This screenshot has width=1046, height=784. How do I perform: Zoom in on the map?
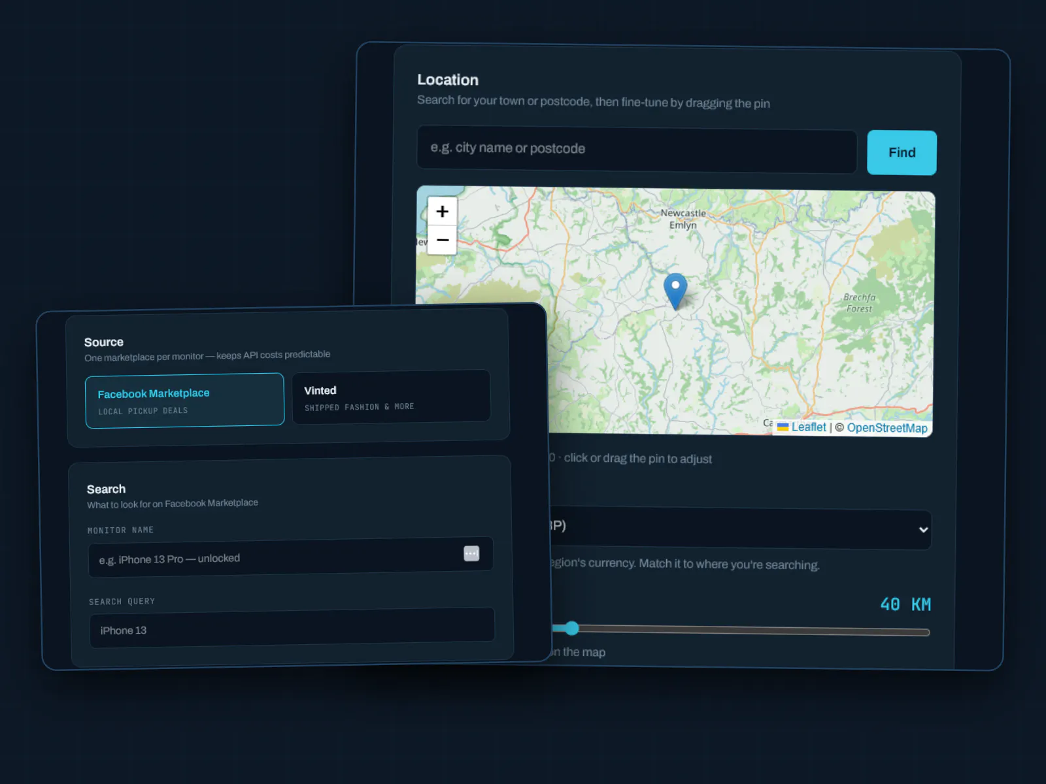(x=443, y=211)
